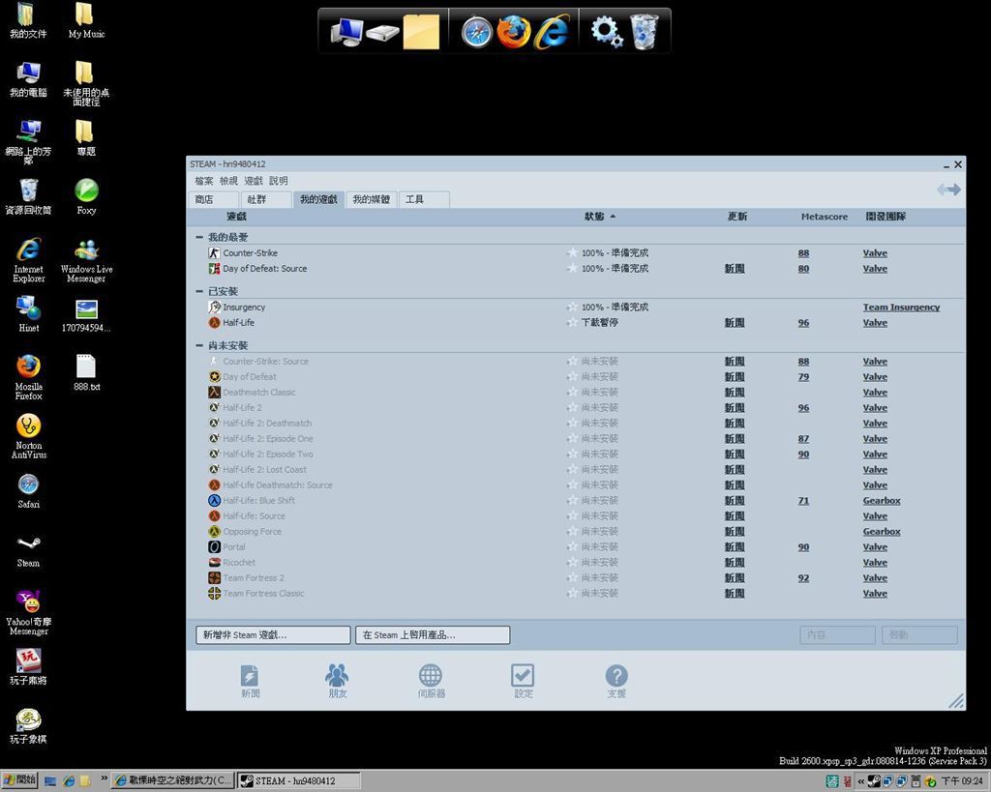This screenshot has width=991, height=792.
Task: Click the Counter-Strike: Source game icon
Action: (x=214, y=362)
